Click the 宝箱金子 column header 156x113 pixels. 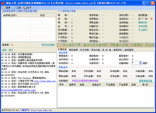(x=96, y=85)
